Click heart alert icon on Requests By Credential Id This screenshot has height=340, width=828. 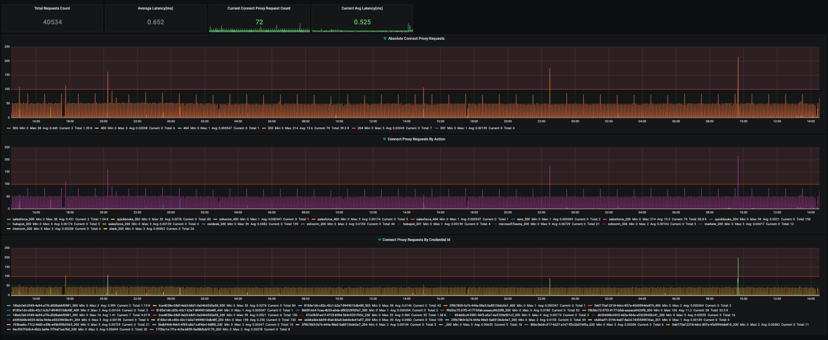point(379,239)
